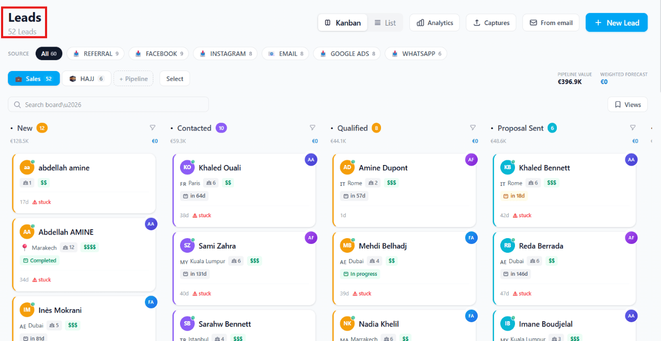Click the KB avatar on Khaled Bennett card
The height and width of the screenshot is (341, 661).
(508, 168)
